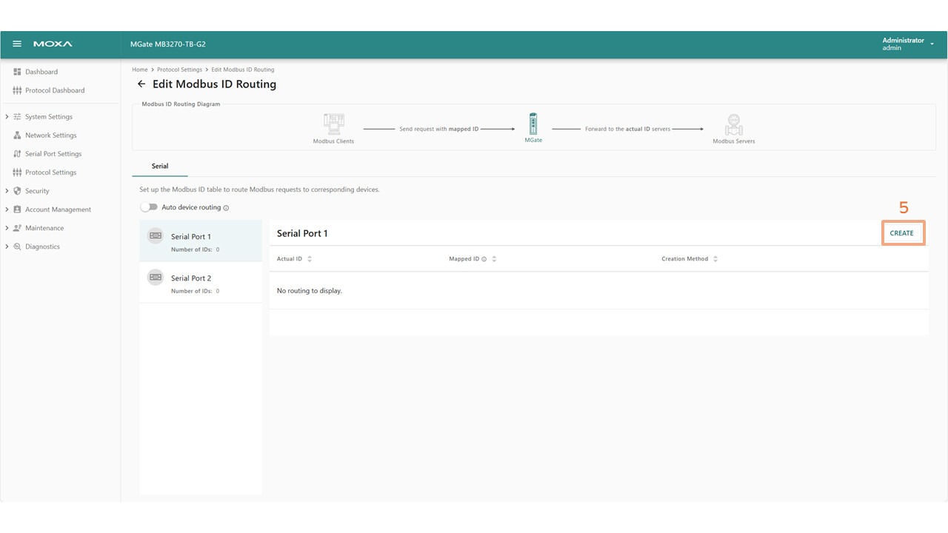
Task: Click the Auto device routing info icon
Action: pyautogui.click(x=226, y=208)
